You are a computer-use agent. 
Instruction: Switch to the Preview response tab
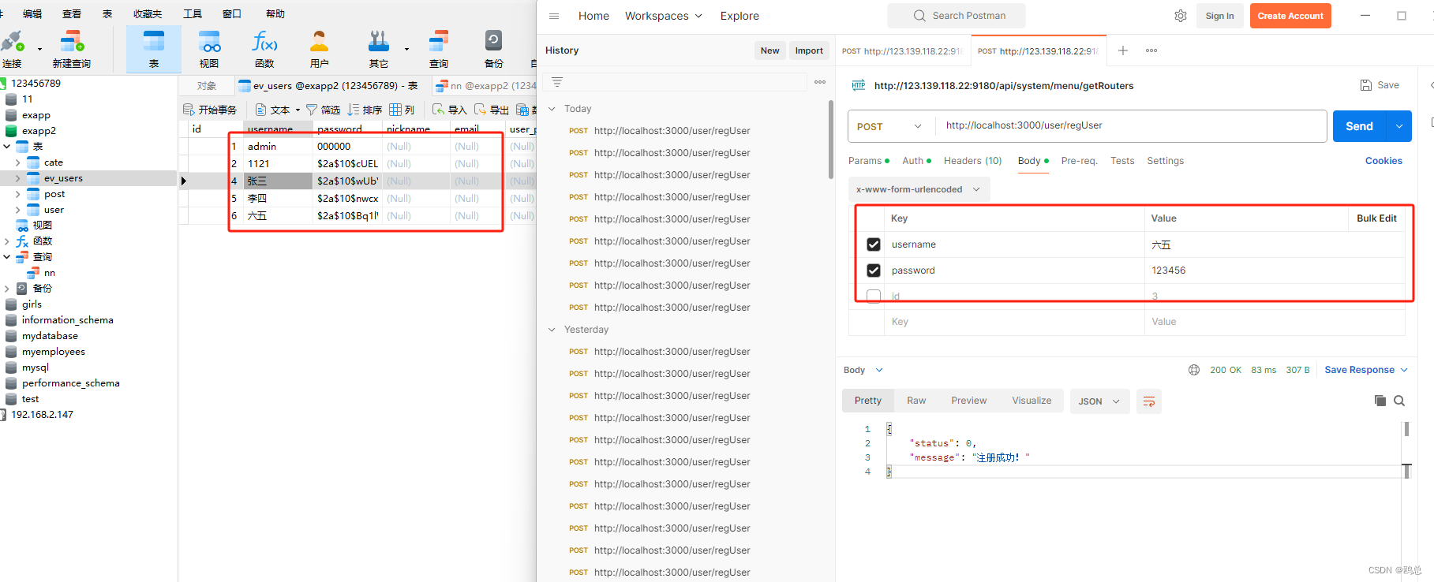click(x=968, y=401)
